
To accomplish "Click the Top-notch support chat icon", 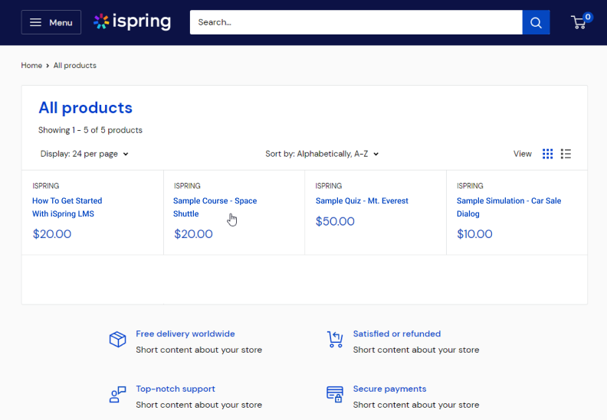I will tap(118, 395).
